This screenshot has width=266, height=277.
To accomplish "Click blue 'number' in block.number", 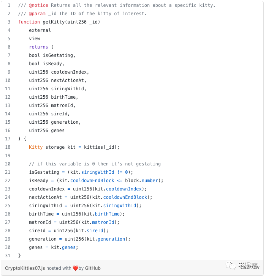I will click(150, 181).
